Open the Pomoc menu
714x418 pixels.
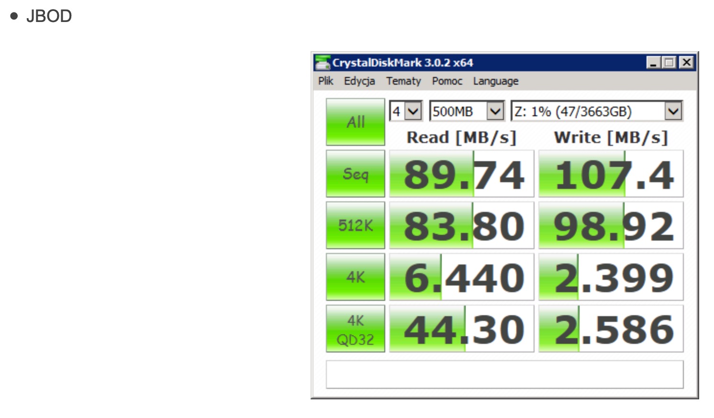pos(447,81)
